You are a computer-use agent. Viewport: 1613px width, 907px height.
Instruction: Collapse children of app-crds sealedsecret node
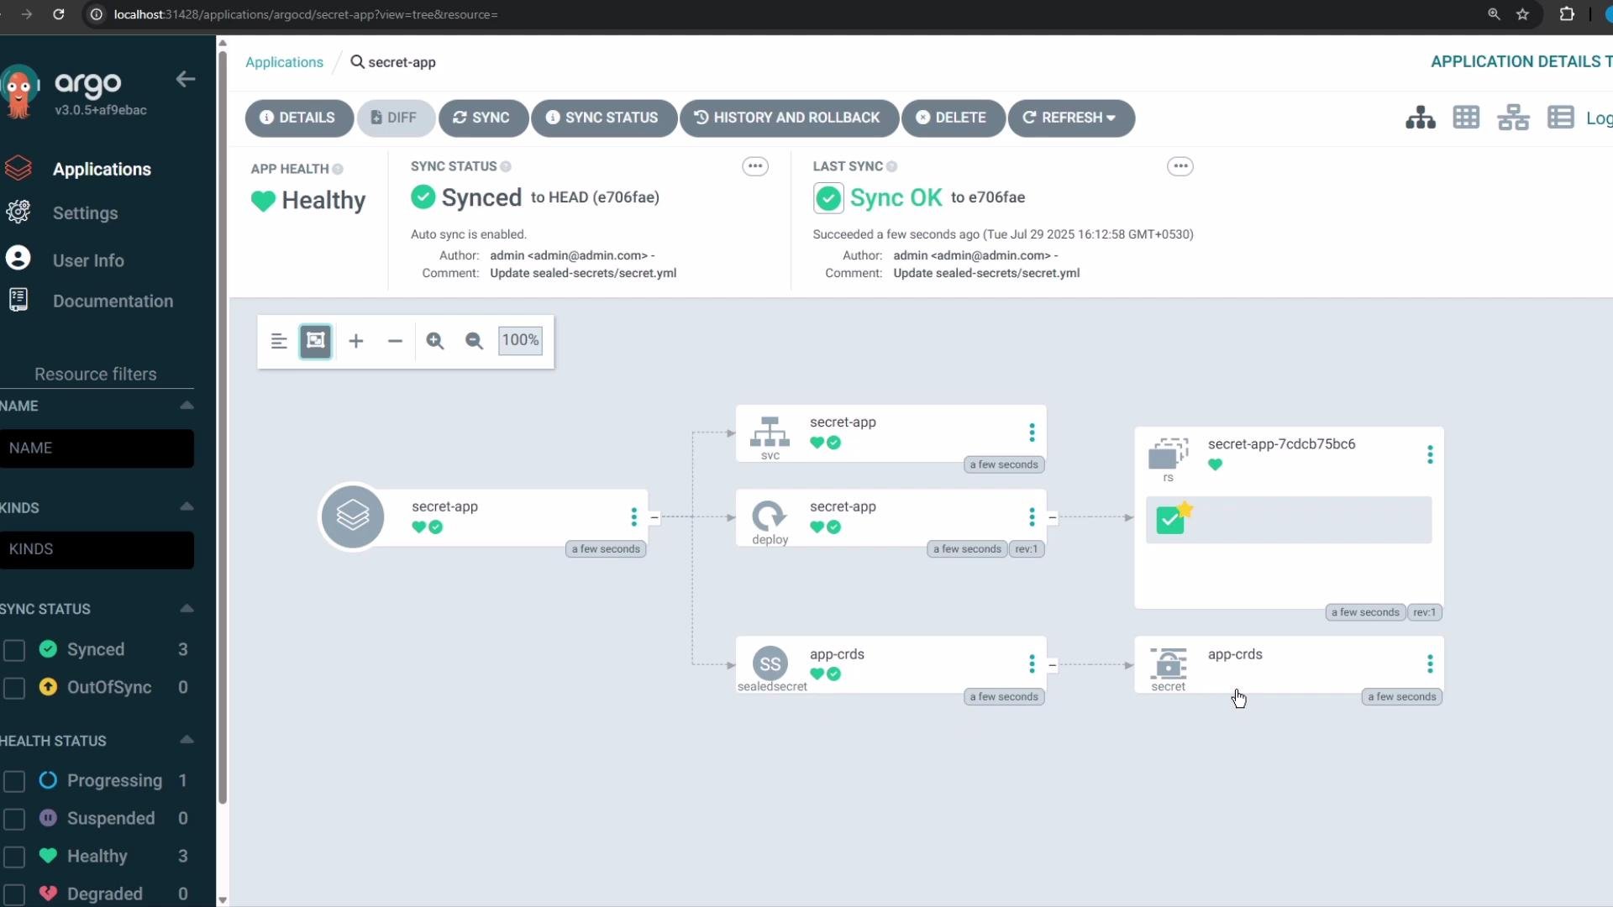(1052, 664)
